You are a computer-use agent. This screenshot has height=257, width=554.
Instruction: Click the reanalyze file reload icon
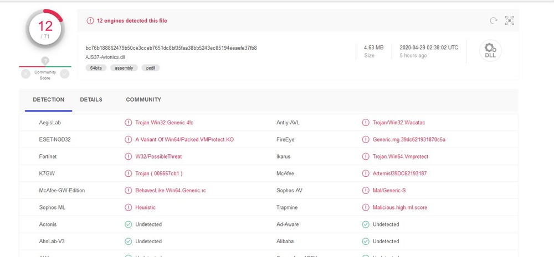493,20
